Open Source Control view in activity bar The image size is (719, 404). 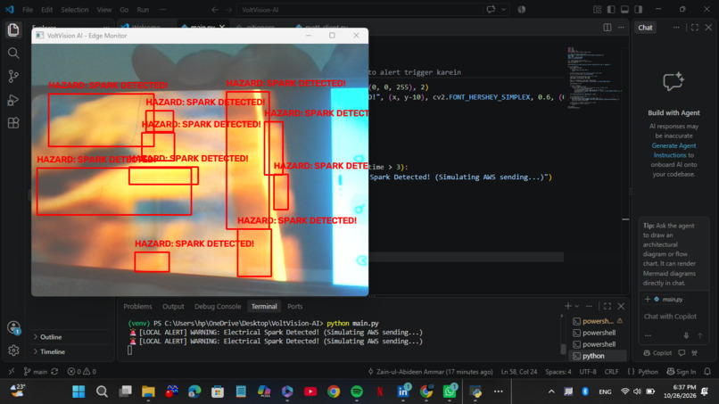[x=13, y=77]
